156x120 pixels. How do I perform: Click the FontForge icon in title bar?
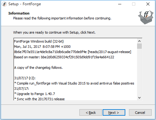tap(4, 4)
